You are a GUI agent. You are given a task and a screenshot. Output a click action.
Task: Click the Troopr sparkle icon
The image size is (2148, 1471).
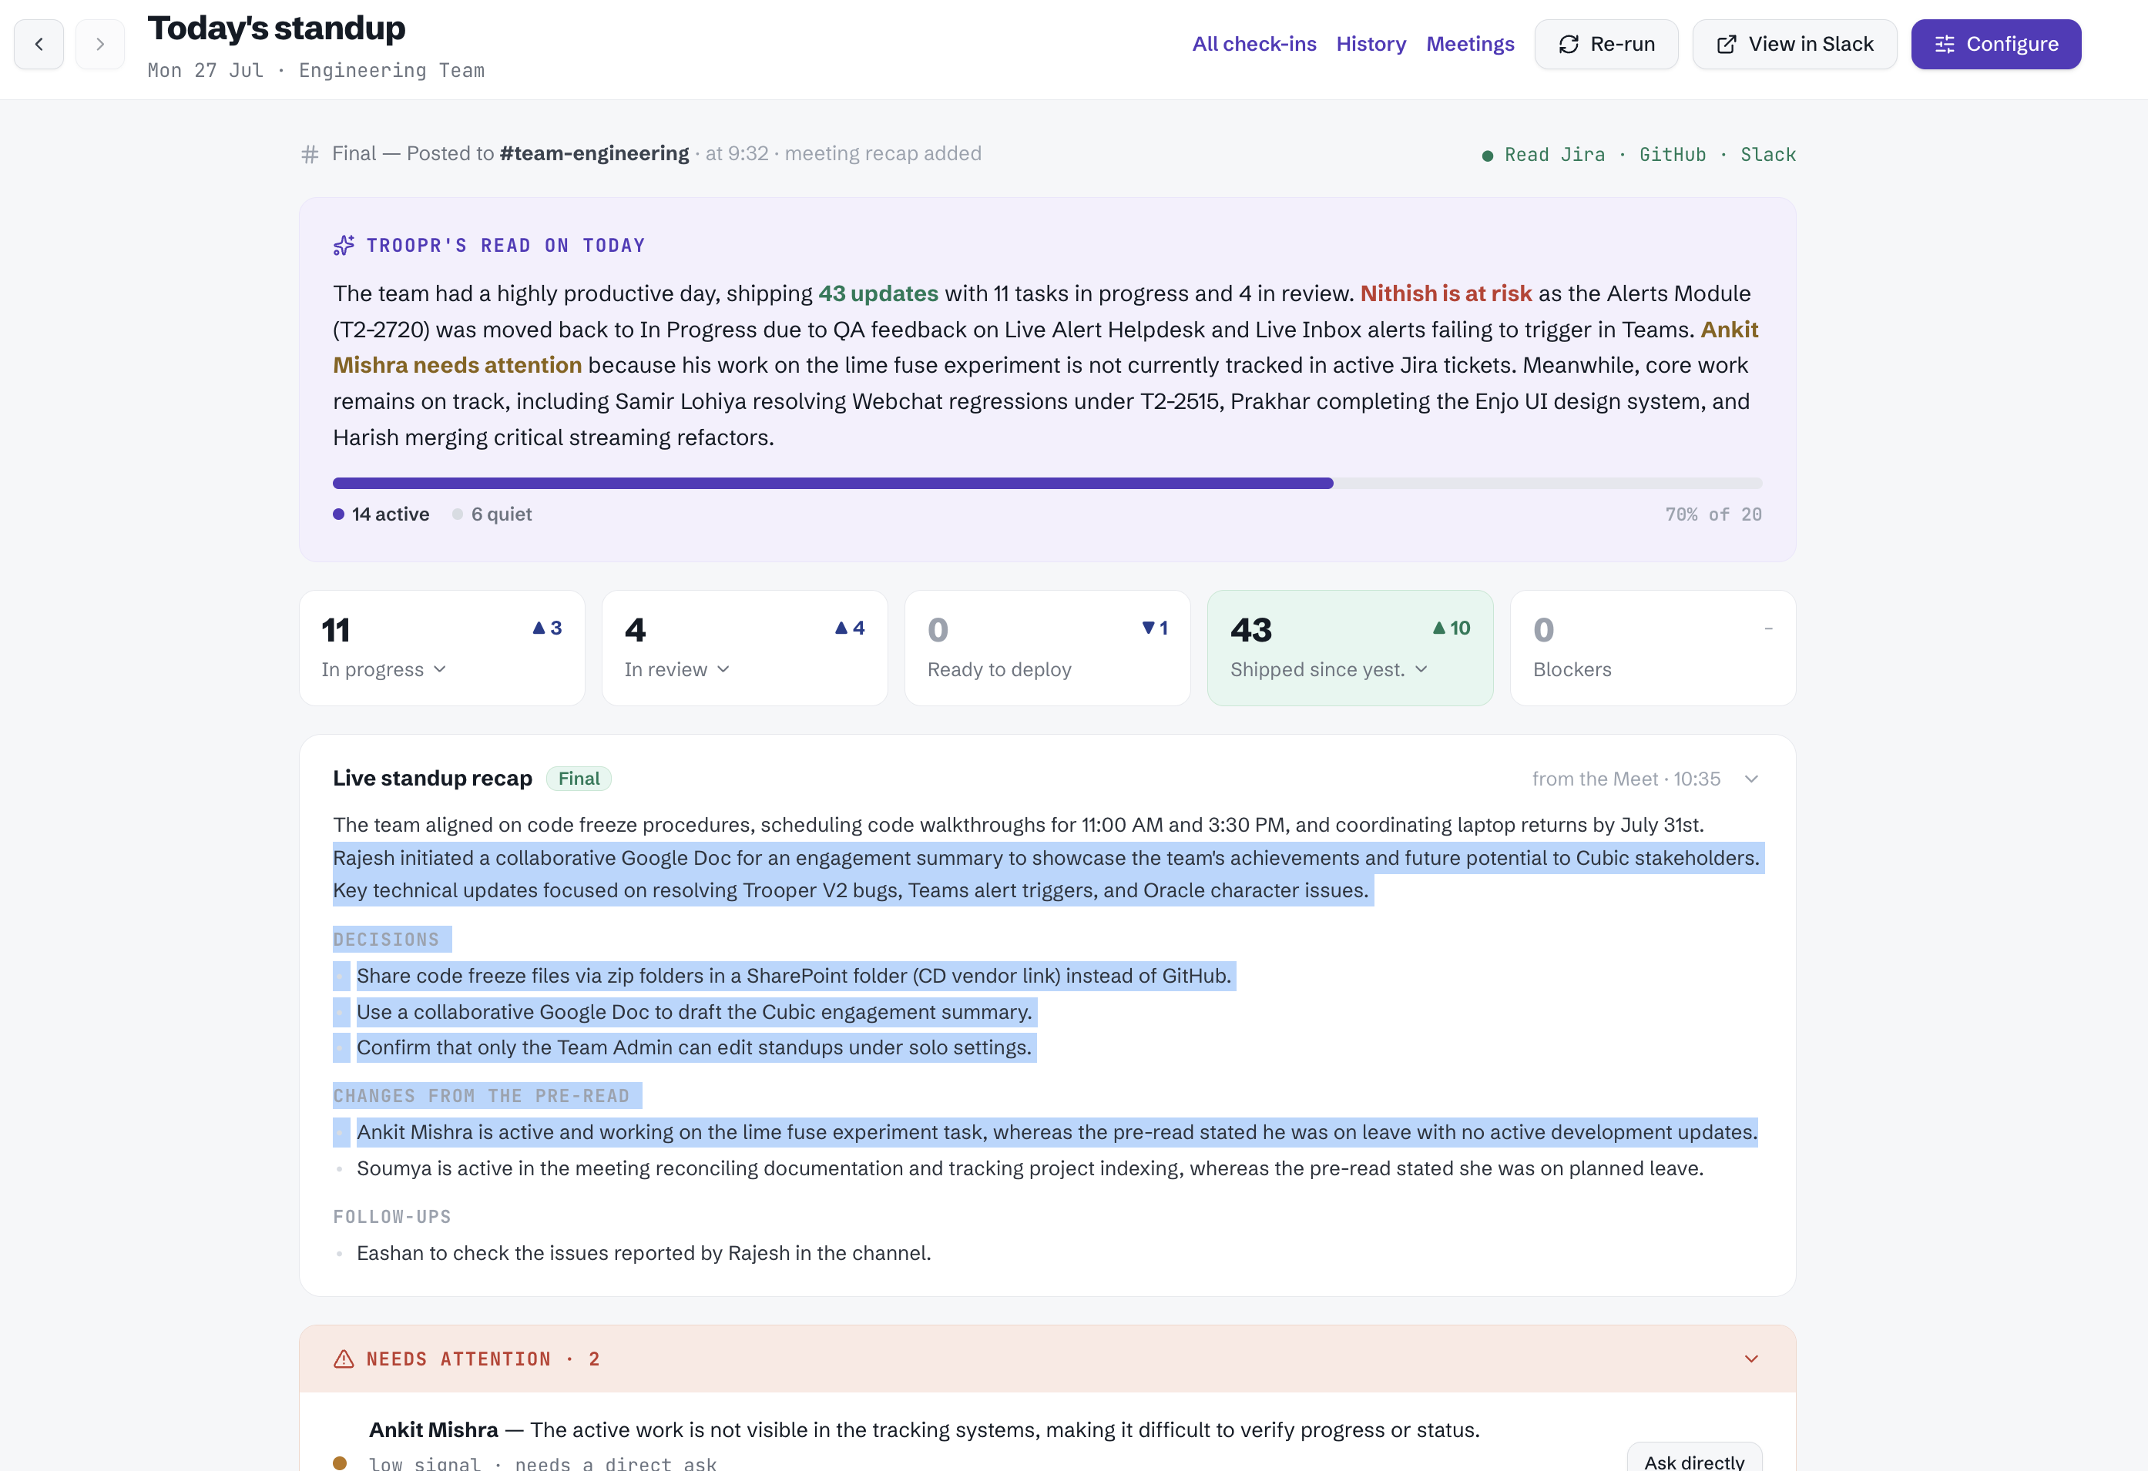(344, 245)
